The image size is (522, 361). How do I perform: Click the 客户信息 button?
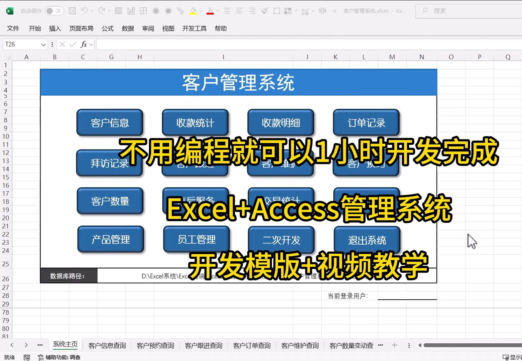pyautogui.click(x=110, y=123)
